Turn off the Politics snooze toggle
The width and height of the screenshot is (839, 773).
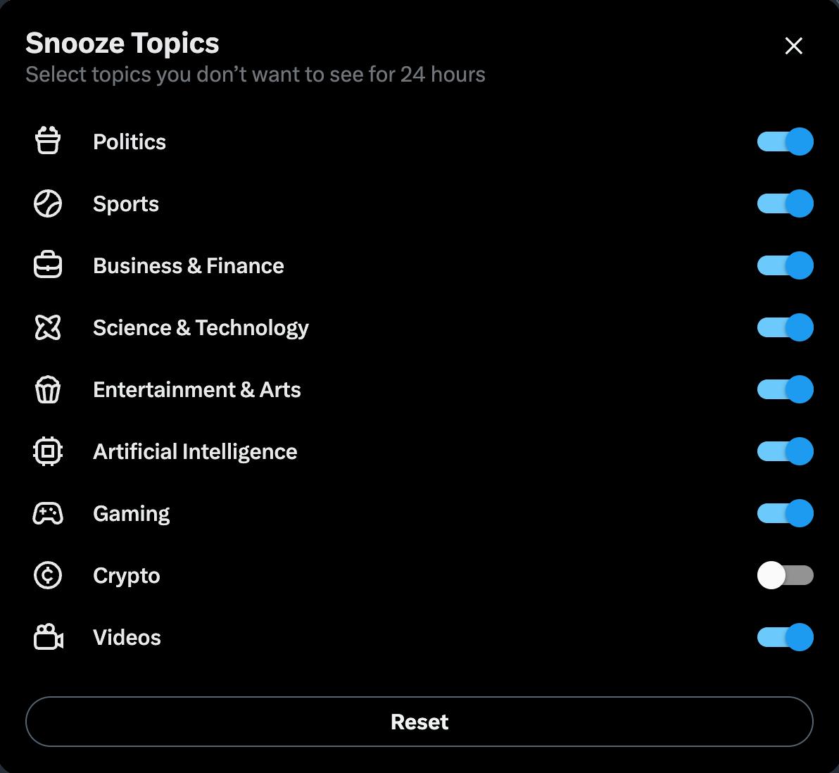785,142
